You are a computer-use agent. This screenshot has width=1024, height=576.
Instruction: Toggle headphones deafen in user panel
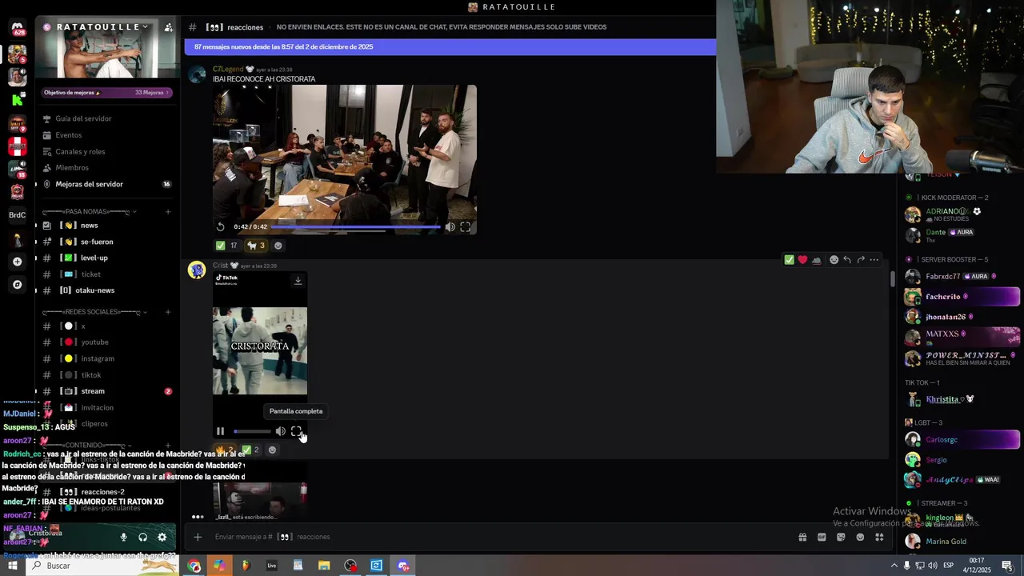coord(142,538)
